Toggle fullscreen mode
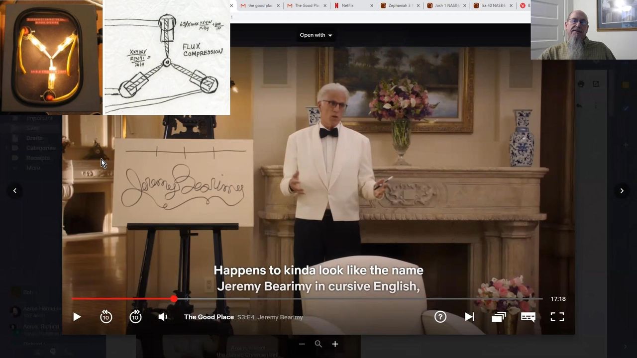The width and height of the screenshot is (637, 358). point(557,317)
